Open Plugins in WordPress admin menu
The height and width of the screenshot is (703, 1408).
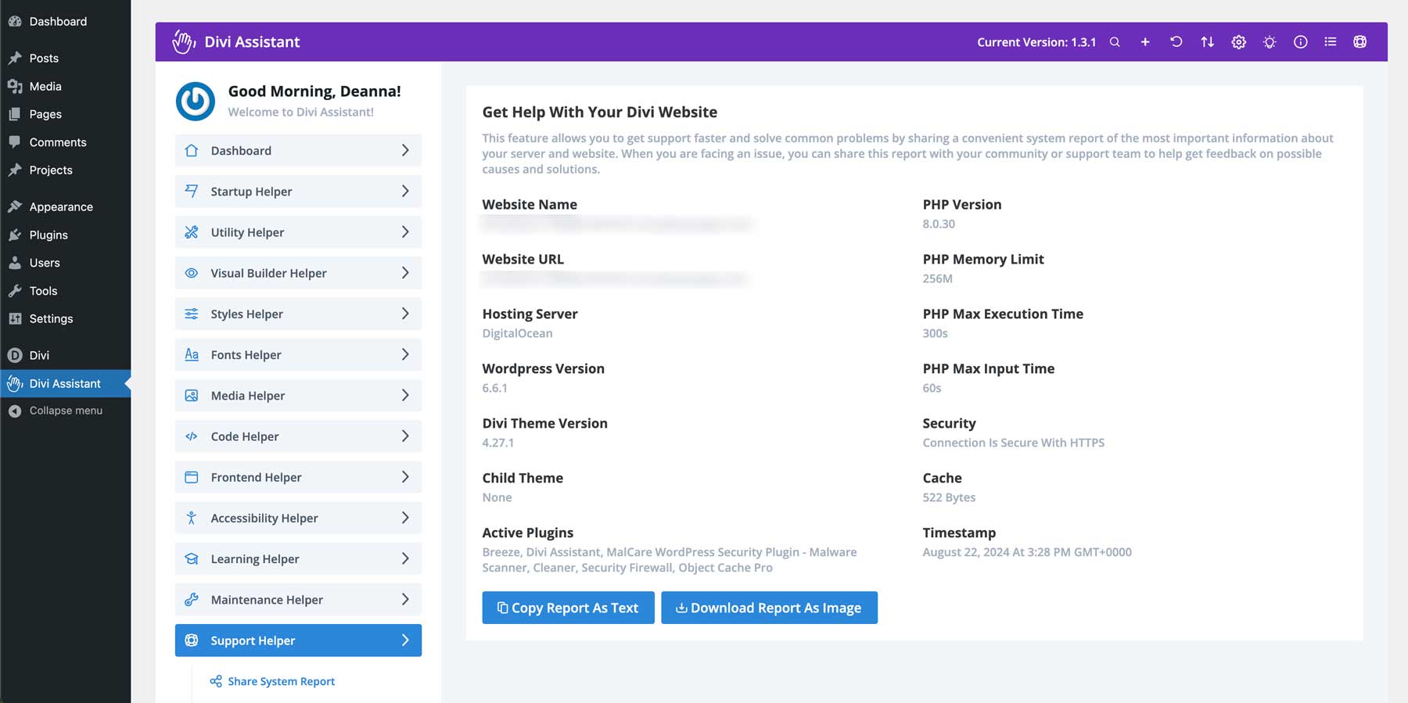click(x=48, y=235)
